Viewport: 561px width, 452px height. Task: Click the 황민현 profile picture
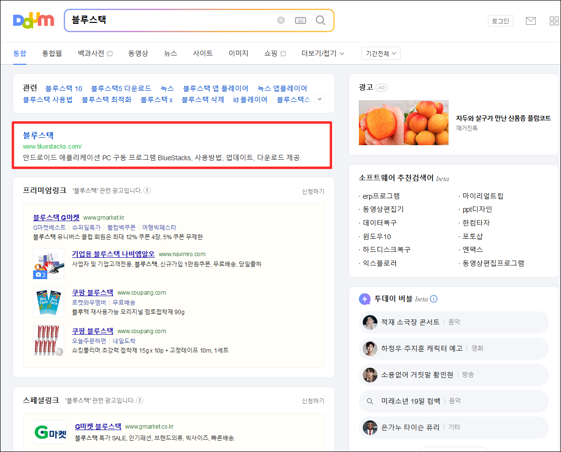pos(370,375)
